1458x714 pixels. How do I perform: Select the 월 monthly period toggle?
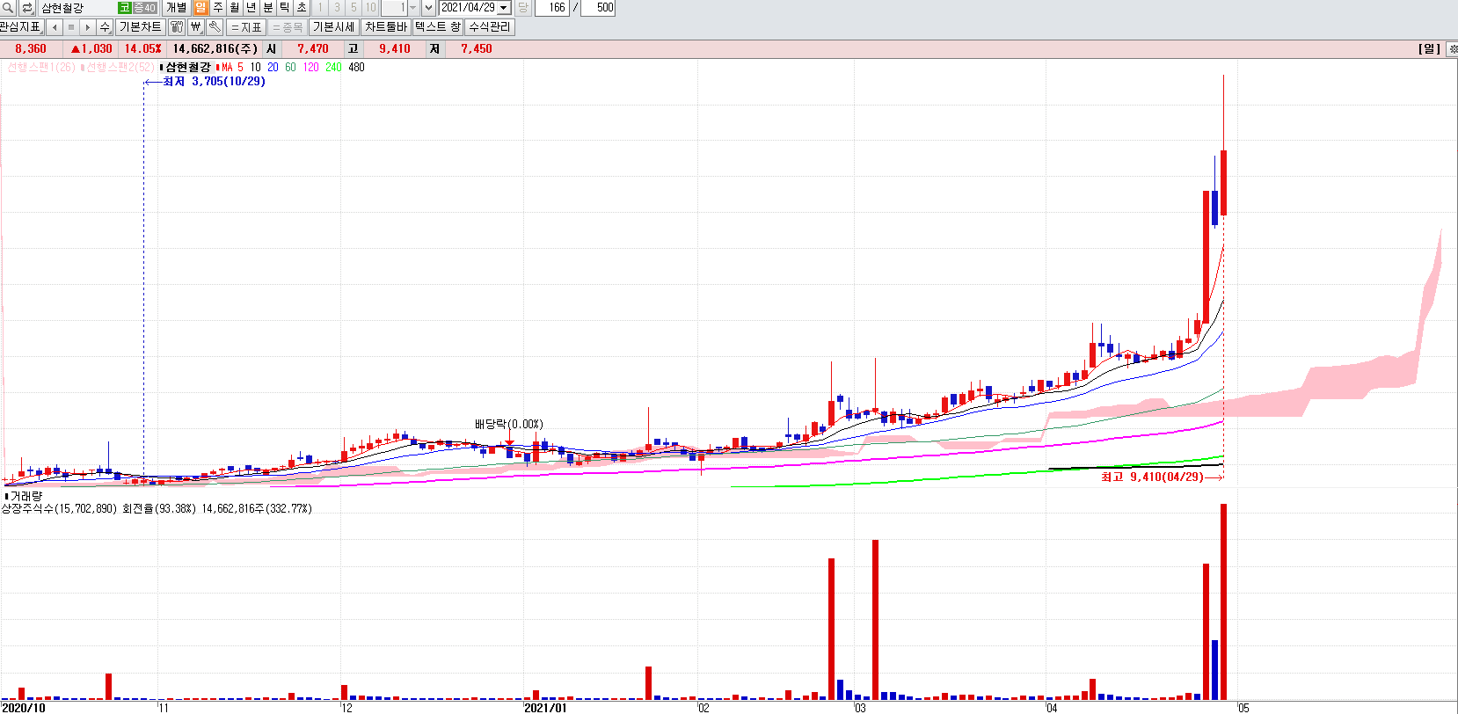point(235,7)
